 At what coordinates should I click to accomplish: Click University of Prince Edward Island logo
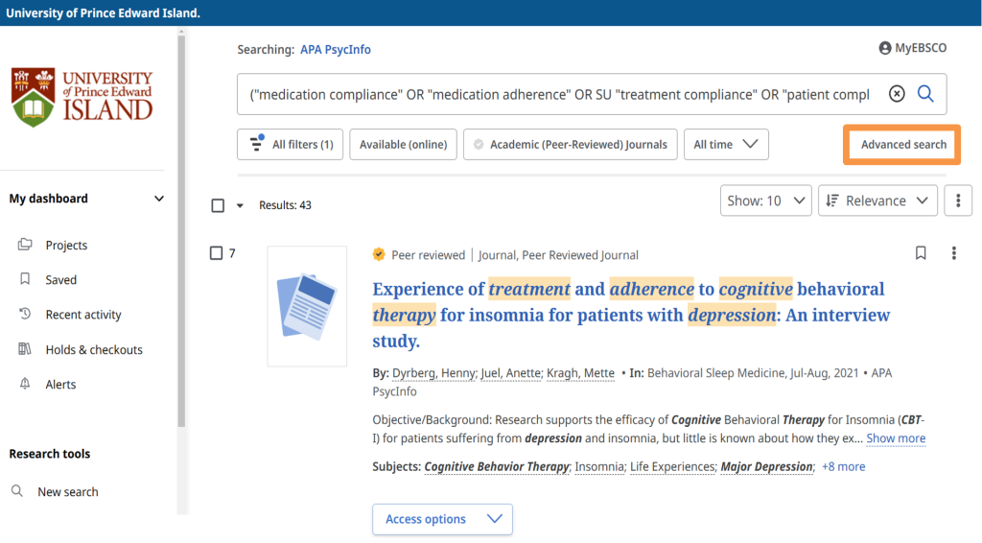click(82, 97)
